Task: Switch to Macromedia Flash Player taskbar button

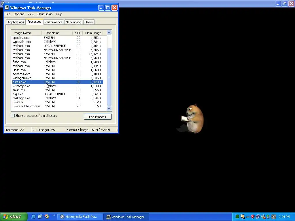Action: [x=80, y=217]
